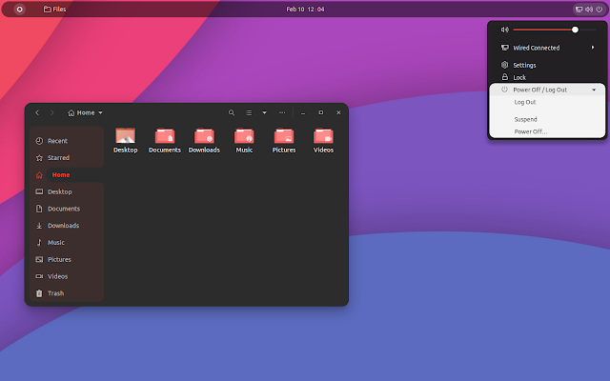Click the speaker icon beside volume slider
The height and width of the screenshot is (381, 610).
504,30
